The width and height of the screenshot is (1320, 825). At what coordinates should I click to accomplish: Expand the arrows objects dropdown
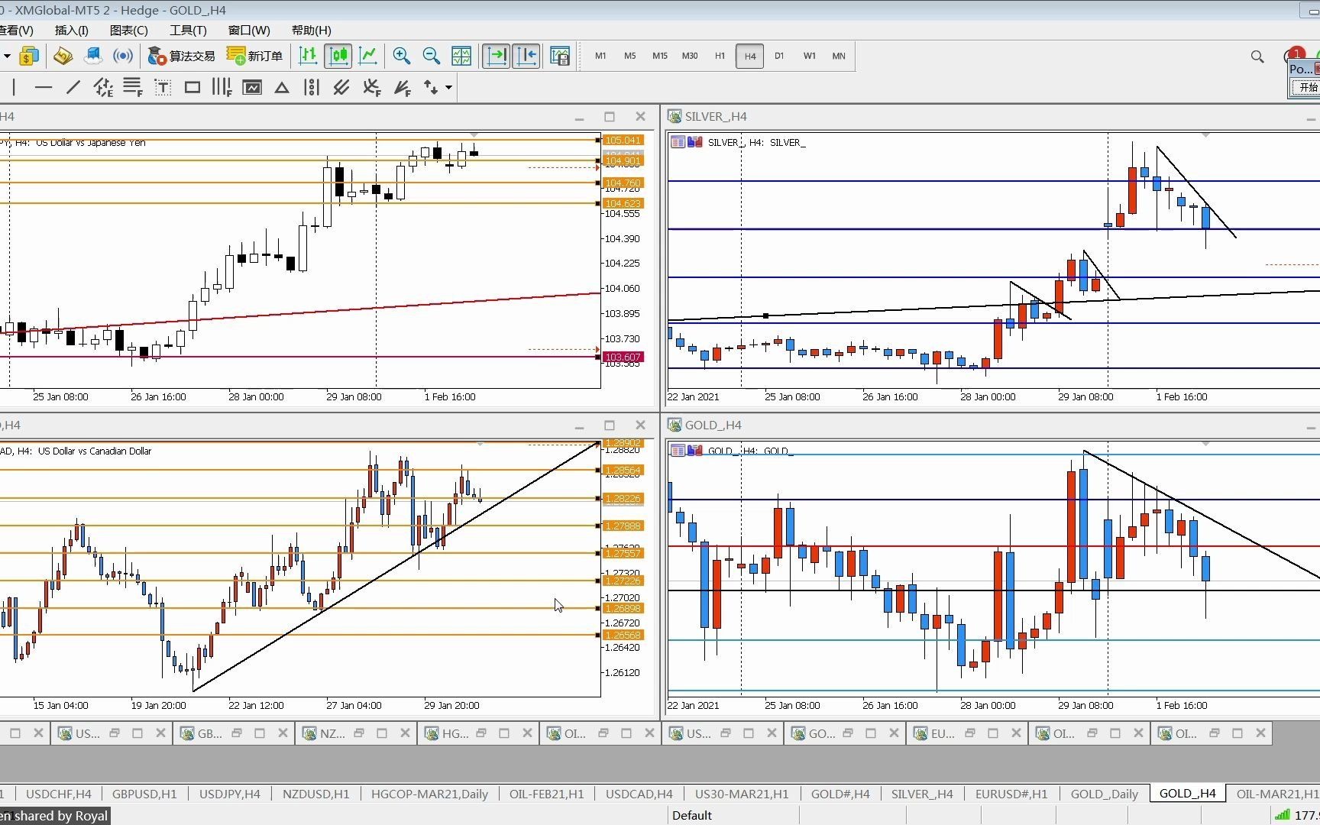(448, 87)
